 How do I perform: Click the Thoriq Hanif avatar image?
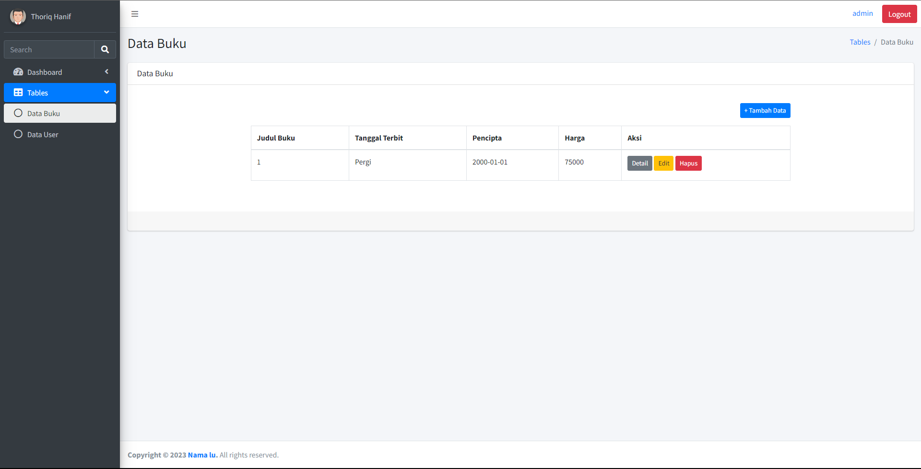[x=18, y=16]
